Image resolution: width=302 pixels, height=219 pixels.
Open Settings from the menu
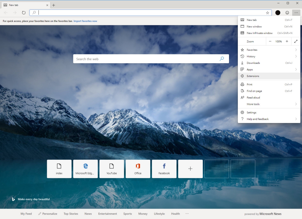(251, 112)
